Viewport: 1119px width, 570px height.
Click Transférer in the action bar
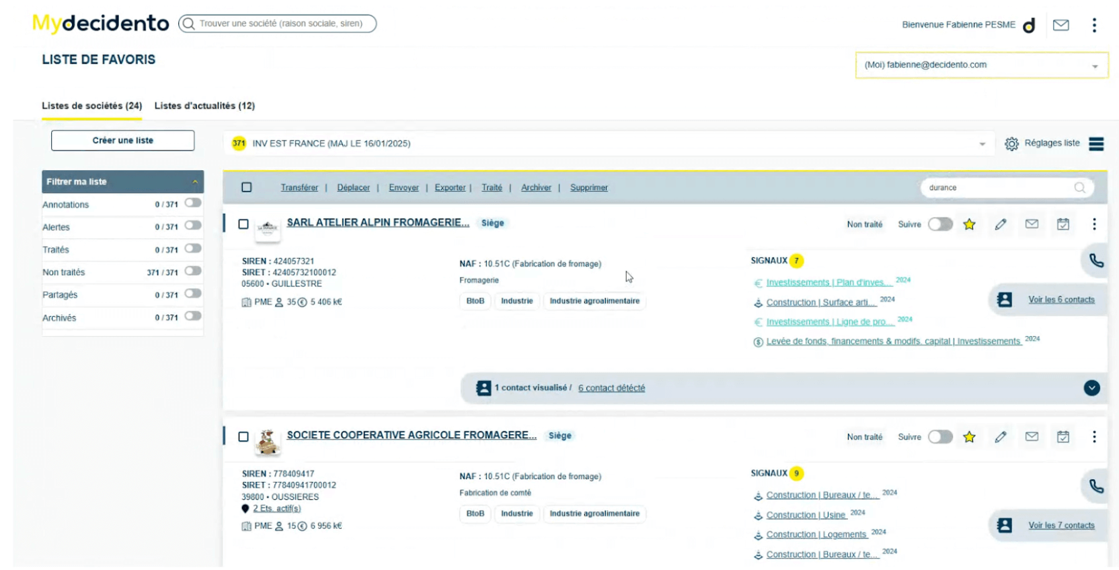299,188
